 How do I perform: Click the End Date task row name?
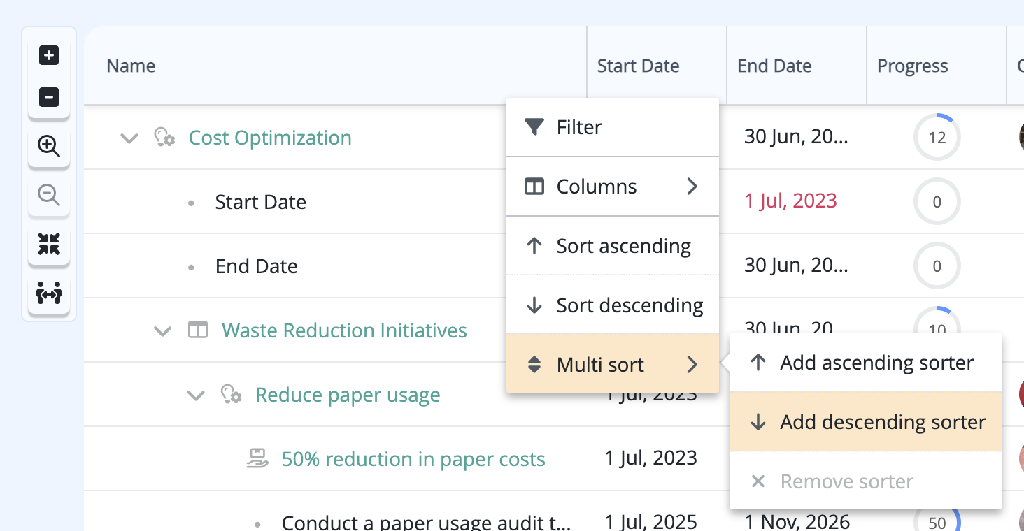pos(256,266)
